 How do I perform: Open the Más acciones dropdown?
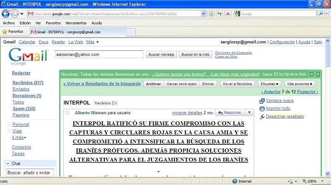[x=300, y=84]
